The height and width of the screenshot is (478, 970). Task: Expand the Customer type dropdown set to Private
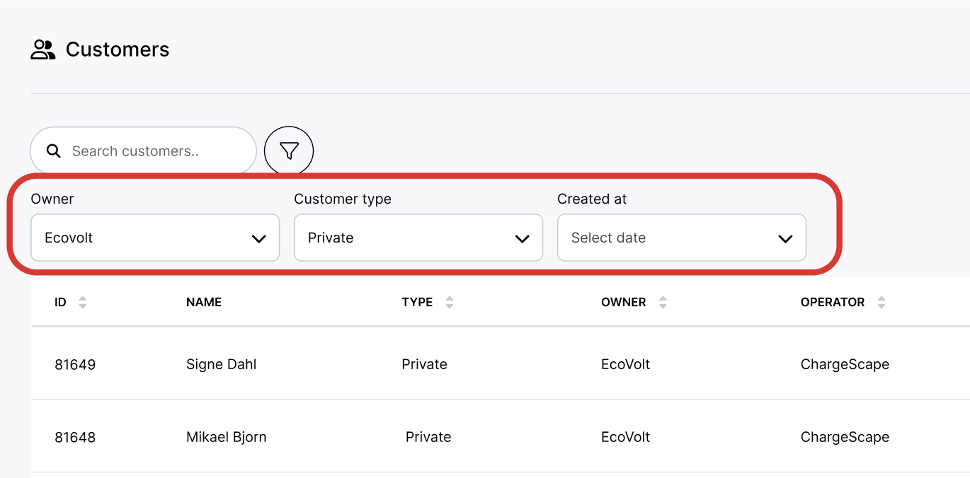(418, 238)
